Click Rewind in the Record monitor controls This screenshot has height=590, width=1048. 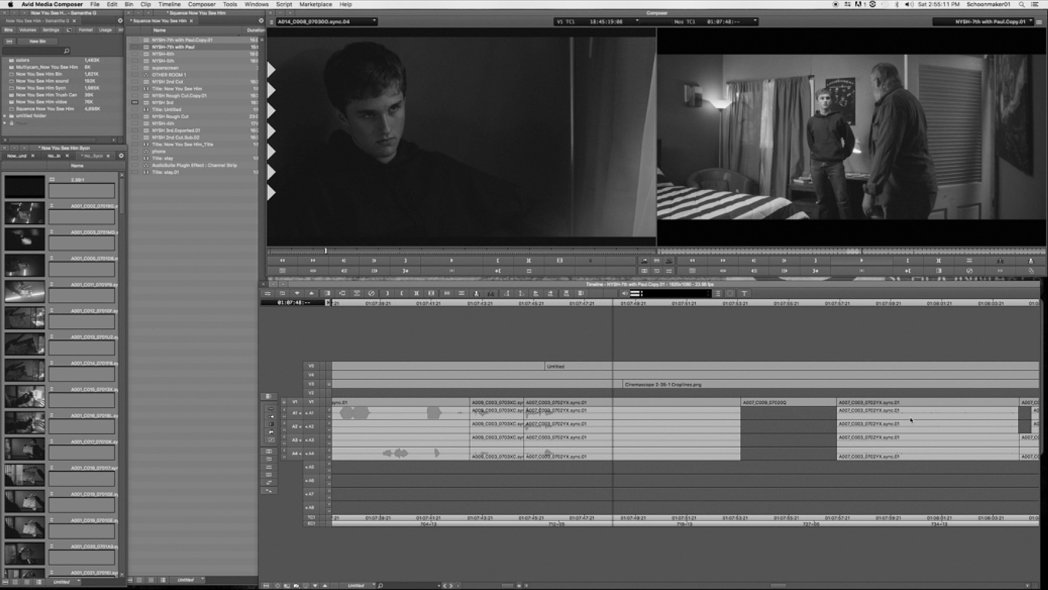tap(692, 261)
